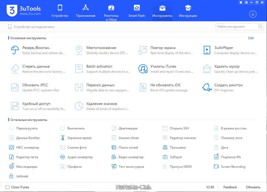
Task: Open the HEIC конвертер icon
Action: click(11, 148)
